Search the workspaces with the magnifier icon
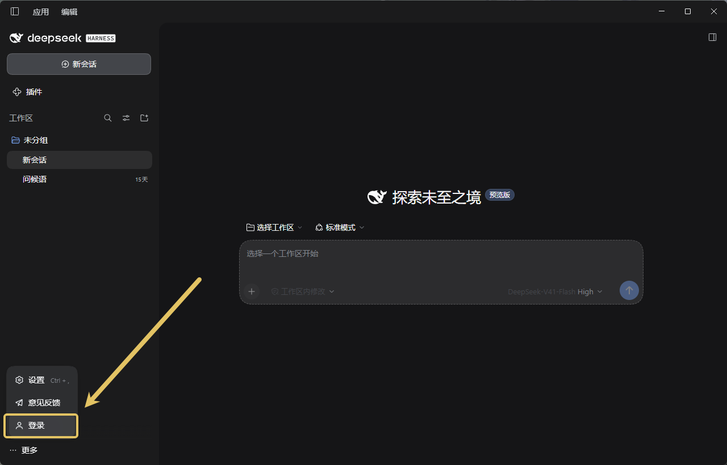 coord(108,118)
